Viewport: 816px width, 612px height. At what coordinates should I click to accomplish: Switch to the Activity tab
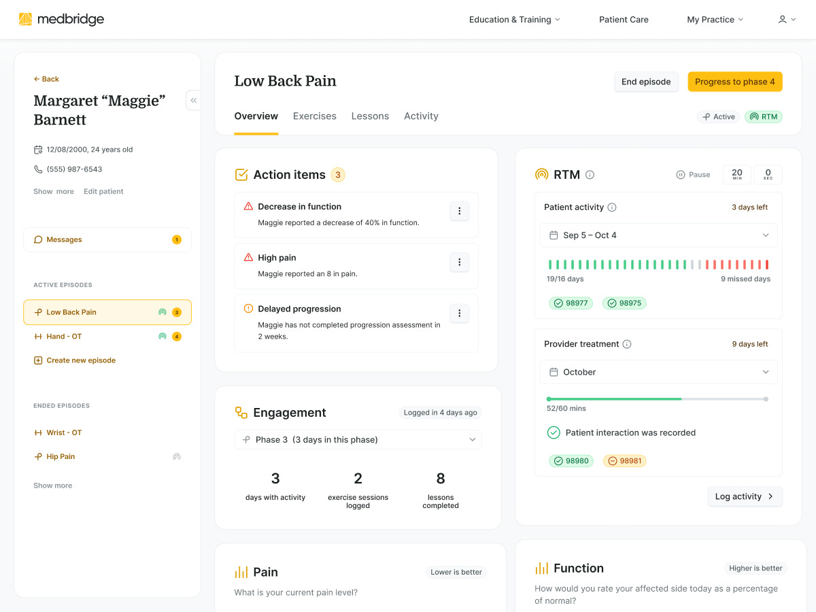421,116
